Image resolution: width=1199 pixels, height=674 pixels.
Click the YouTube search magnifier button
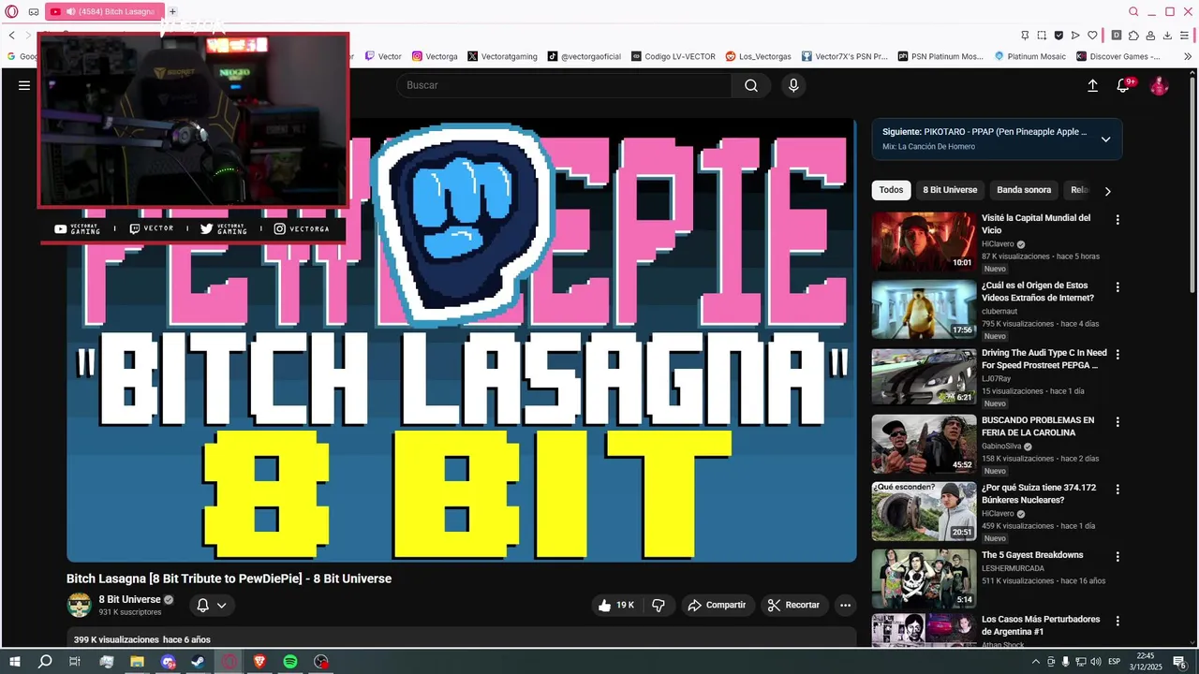click(751, 85)
